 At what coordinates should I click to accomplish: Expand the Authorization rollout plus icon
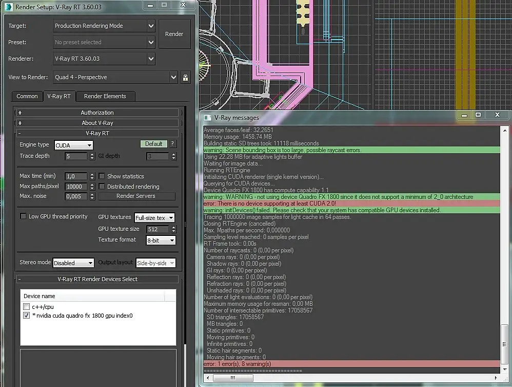20,113
